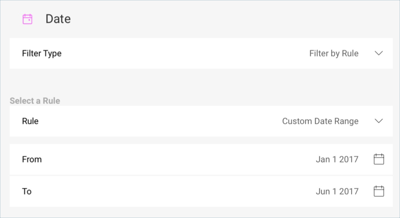Click the "Select a Rule" section header
This screenshot has height=218, width=400.
pos(35,101)
